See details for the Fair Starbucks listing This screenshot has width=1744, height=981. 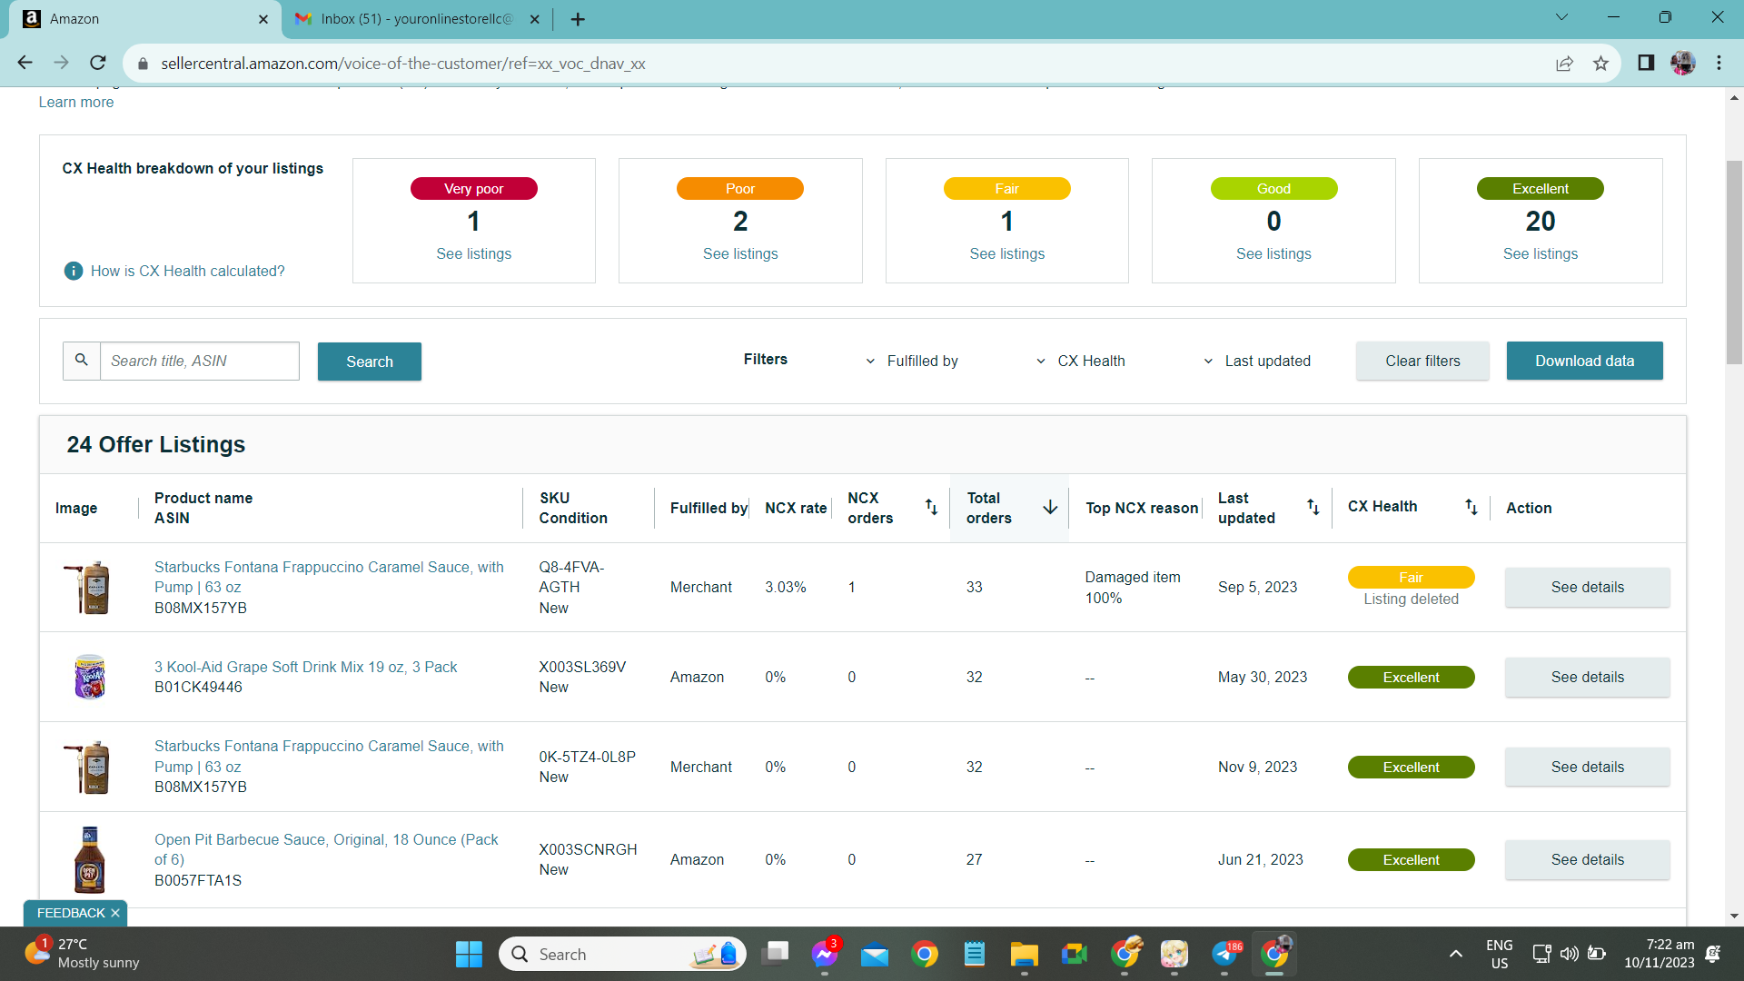(1587, 587)
